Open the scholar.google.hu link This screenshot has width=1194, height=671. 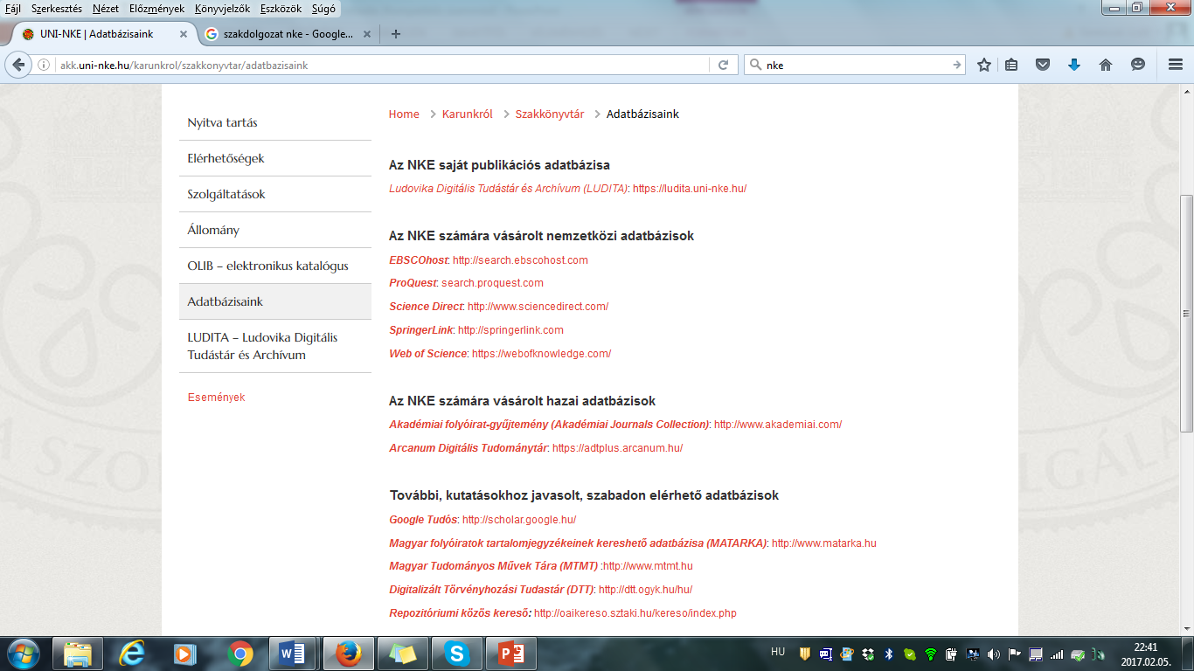tap(519, 520)
